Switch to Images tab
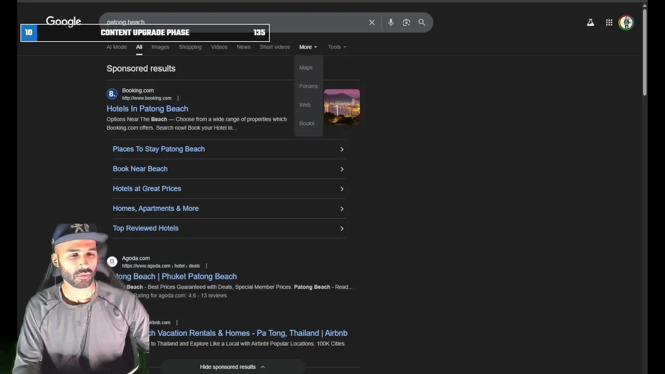665x374 pixels. pos(161,47)
